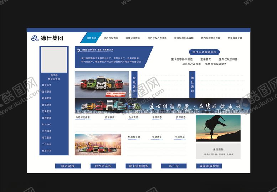The height and width of the screenshot is (192, 277).
Task: Click department label 物资采供部
Action: tap(54, 79)
